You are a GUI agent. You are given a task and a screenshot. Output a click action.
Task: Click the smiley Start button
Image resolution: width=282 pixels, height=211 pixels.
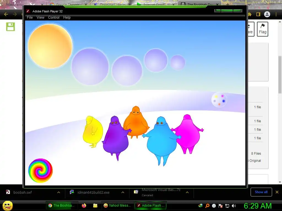[8, 206]
